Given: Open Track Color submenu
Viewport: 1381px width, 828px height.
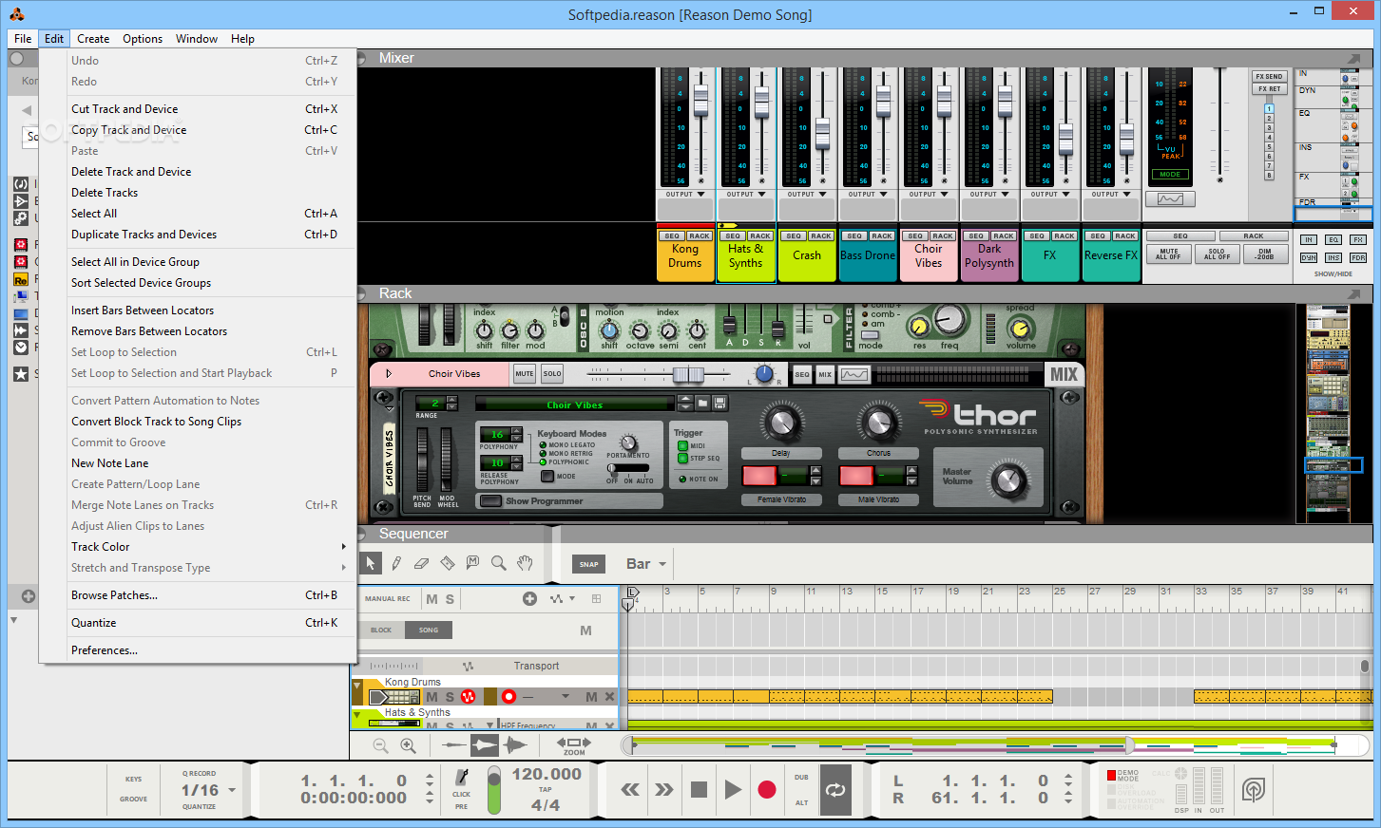Looking at the screenshot, I should click(207, 547).
